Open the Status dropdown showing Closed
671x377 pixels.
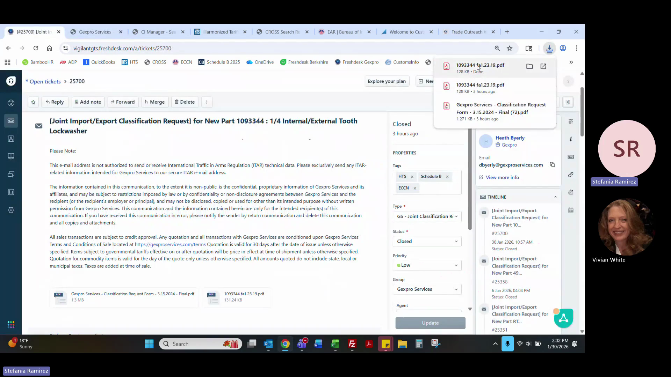[x=427, y=241]
